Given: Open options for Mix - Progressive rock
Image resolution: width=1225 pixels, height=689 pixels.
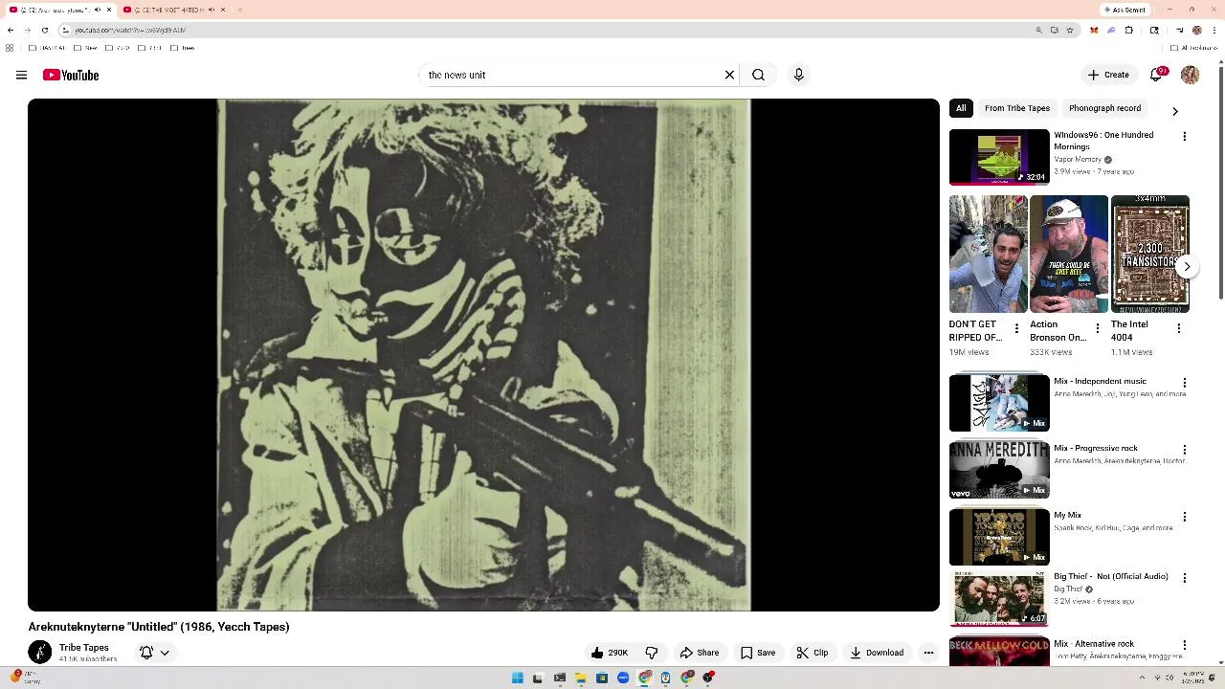Looking at the screenshot, I should click(1185, 450).
